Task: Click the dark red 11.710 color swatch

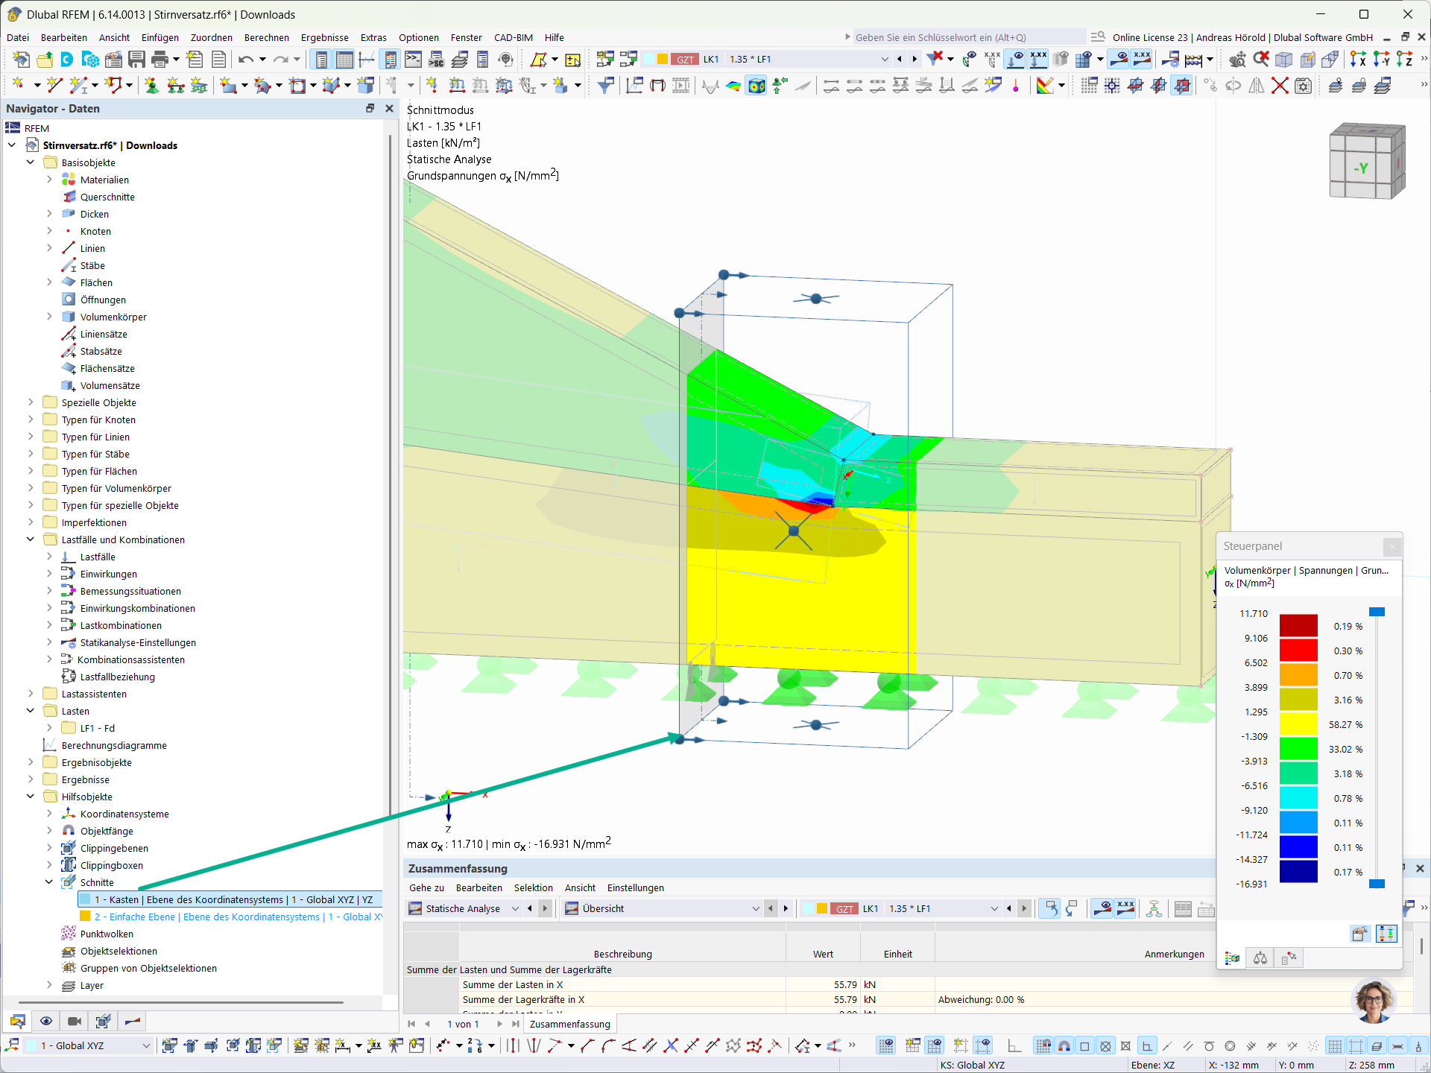Action: point(1298,625)
